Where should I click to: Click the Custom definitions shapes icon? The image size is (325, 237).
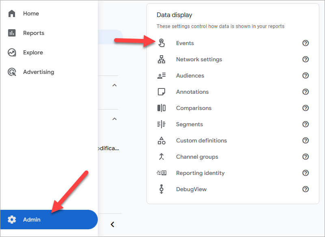click(x=161, y=140)
